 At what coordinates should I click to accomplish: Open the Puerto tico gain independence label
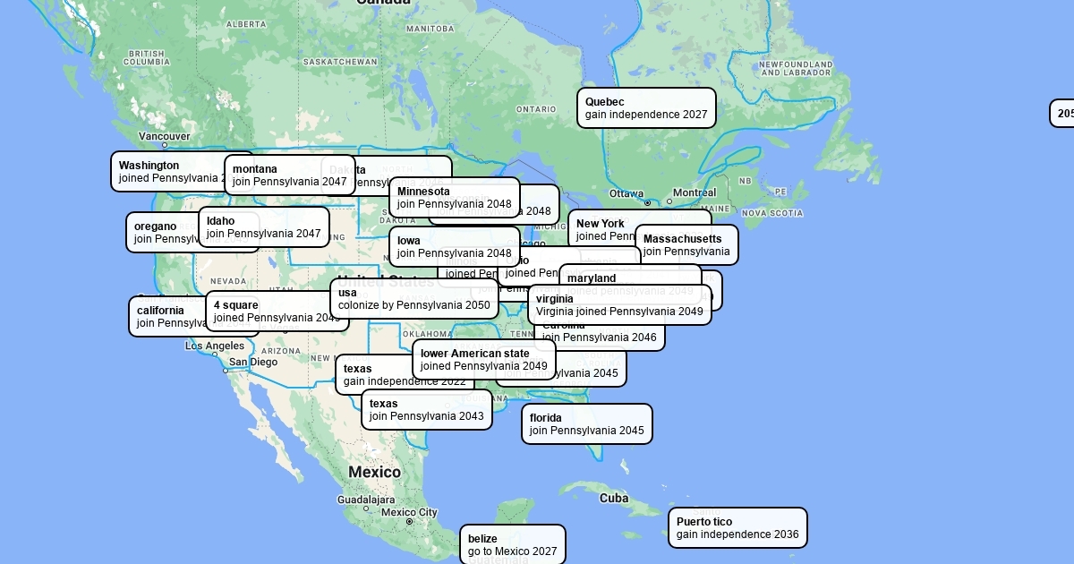[x=737, y=528]
